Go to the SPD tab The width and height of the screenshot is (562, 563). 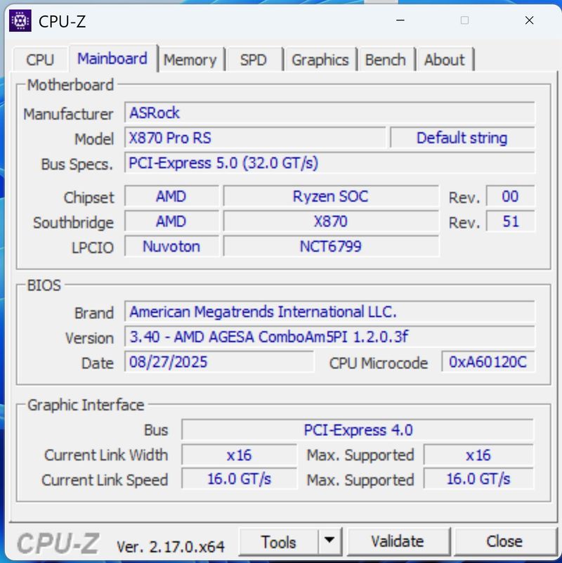tap(254, 60)
